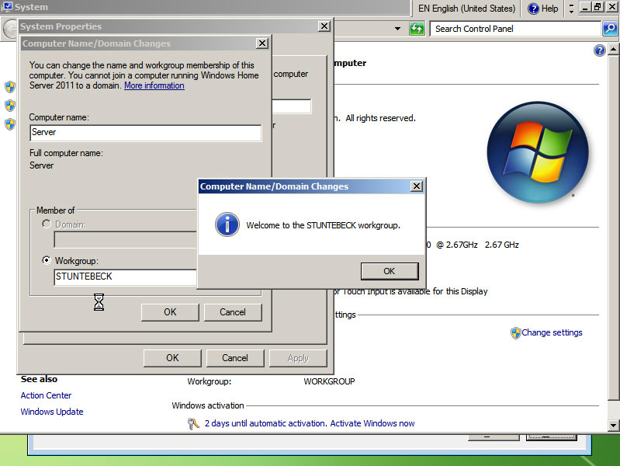The height and width of the screenshot is (466, 620).
Task: Open Action Center under See also
Action: (x=46, y=395)
